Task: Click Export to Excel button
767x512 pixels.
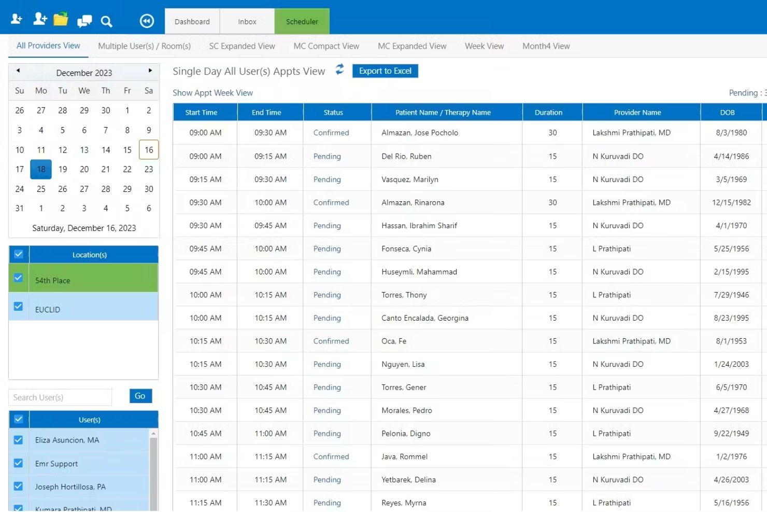Action: pos(385,71)
